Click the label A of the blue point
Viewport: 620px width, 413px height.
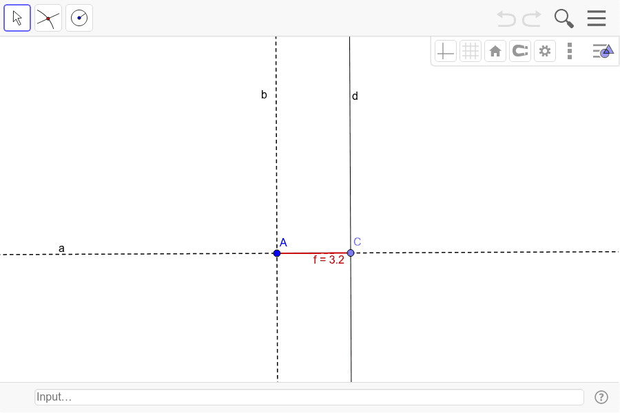[x=283, y=242]
